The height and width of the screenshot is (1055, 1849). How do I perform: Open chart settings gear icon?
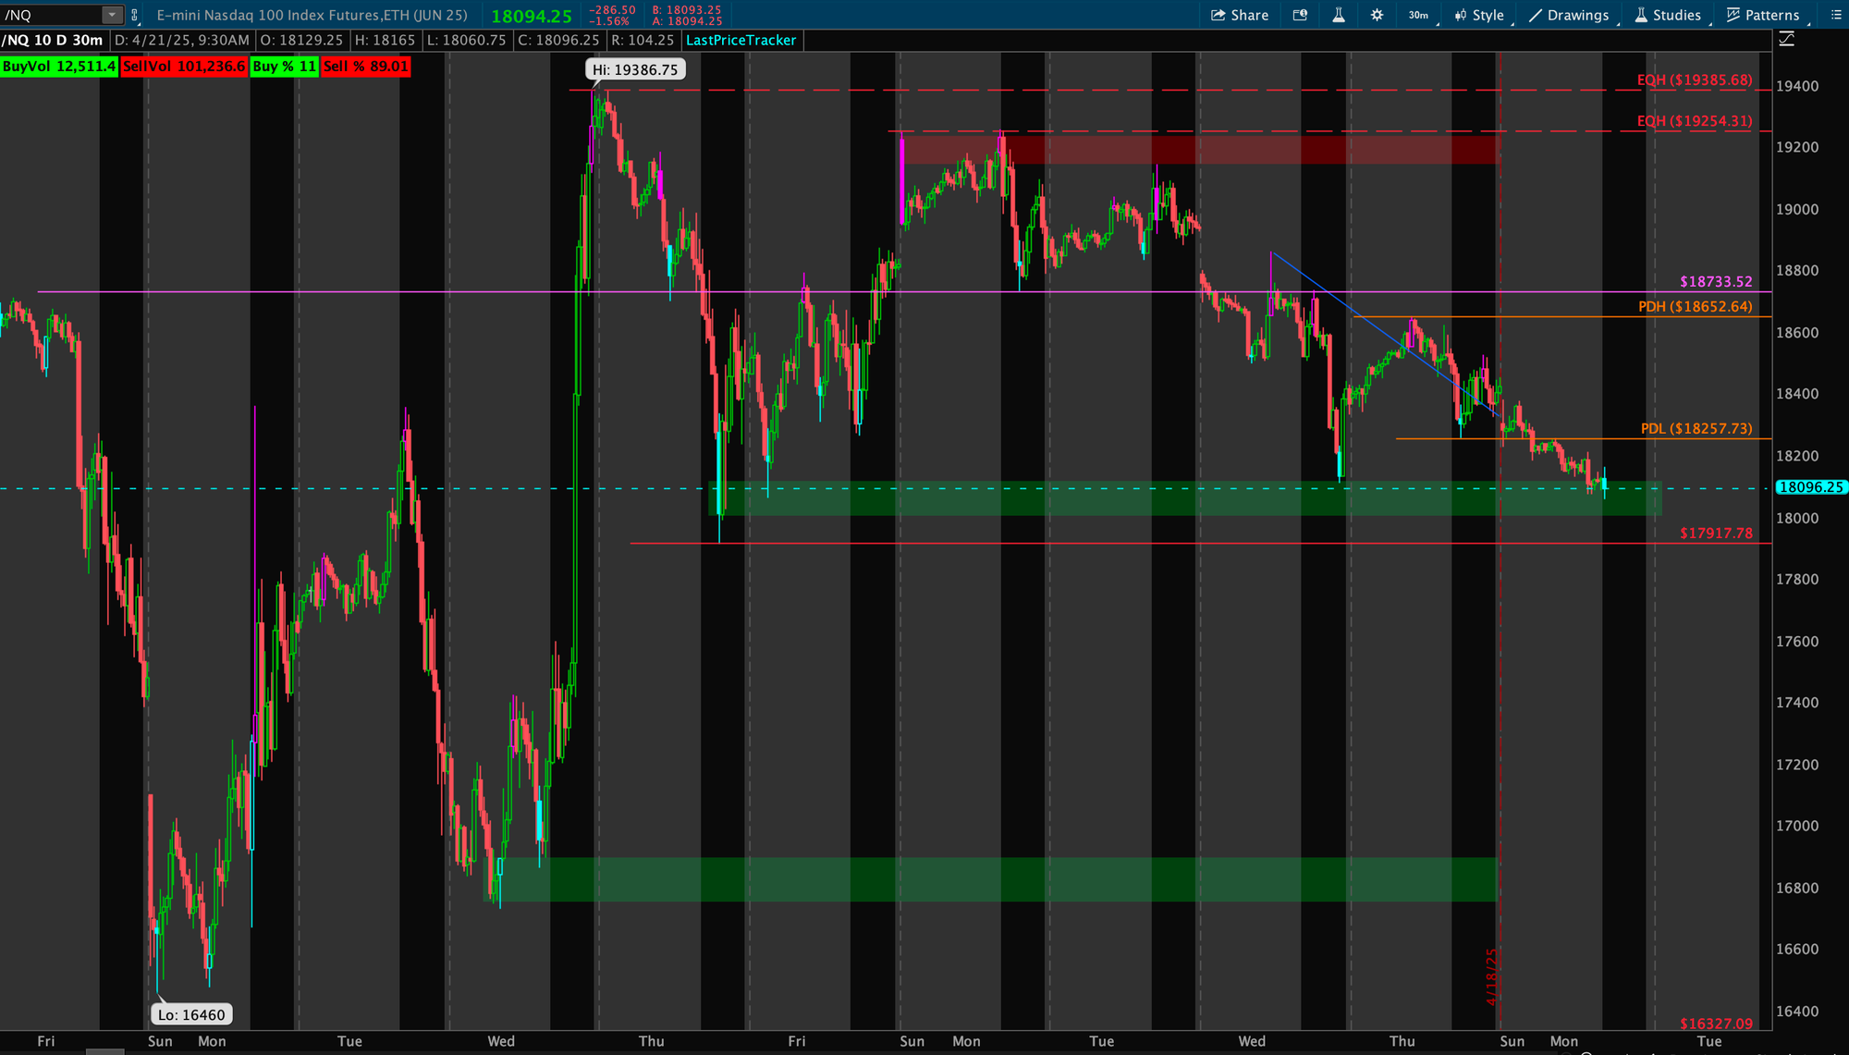click(x=1377, y=15)
